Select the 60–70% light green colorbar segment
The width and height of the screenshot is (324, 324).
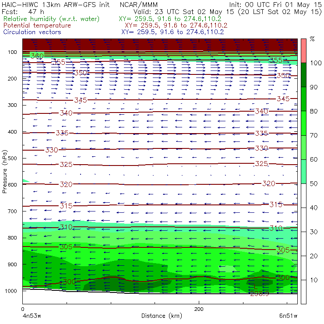(x=303, y=147)
